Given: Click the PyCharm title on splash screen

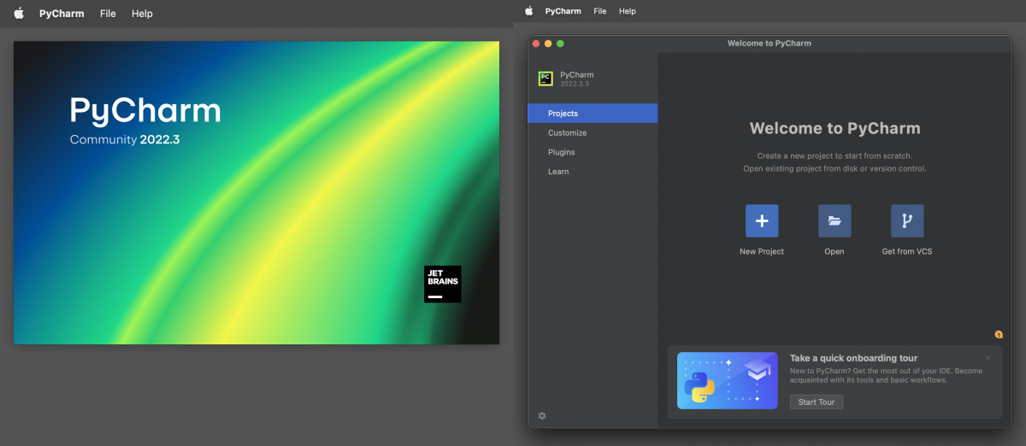Looking at the screenshot, I should pos(145,110).
